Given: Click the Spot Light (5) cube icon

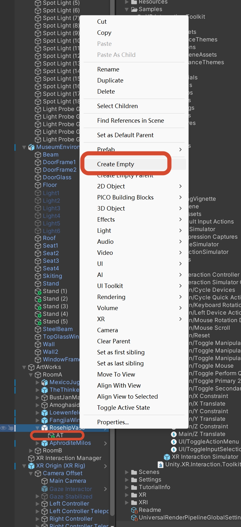Looking at the screenshot, I should pyautogui.click(x=38, y=3).
